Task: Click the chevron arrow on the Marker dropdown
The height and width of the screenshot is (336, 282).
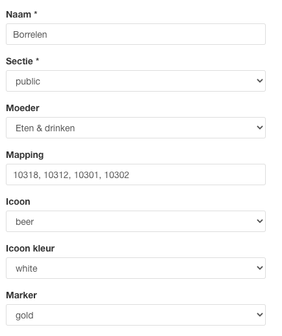Action: point(260,315)
